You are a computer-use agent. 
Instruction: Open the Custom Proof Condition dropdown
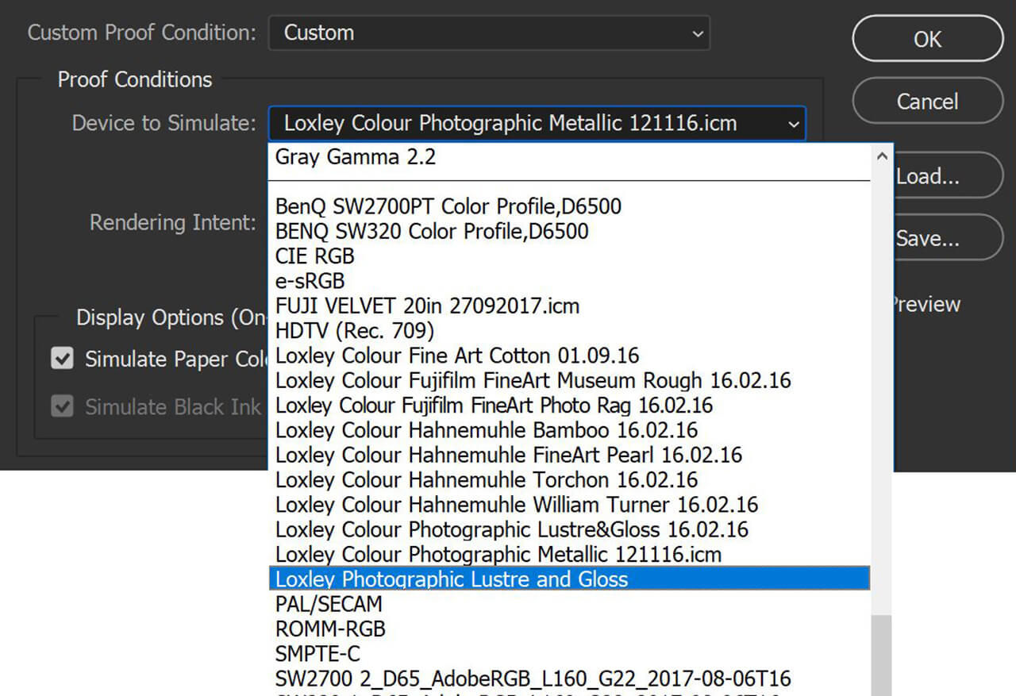point(489,33)
